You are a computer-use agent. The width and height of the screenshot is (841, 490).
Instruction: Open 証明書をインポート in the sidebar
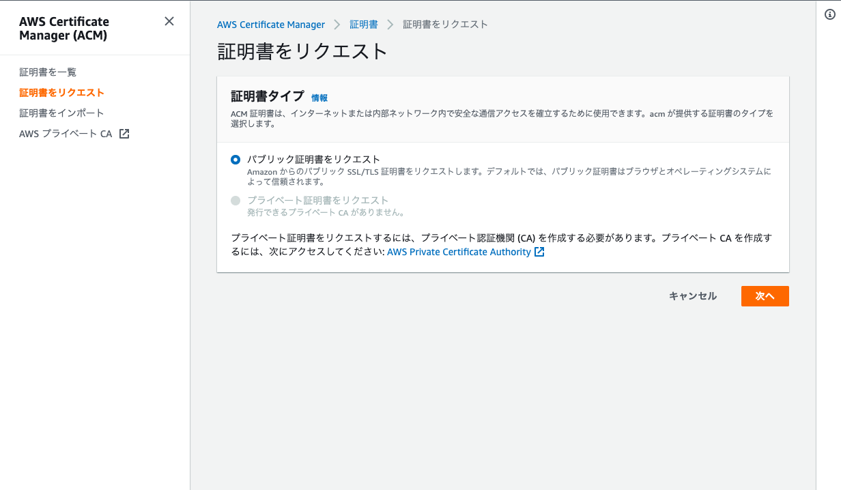[x=61, y=113]
